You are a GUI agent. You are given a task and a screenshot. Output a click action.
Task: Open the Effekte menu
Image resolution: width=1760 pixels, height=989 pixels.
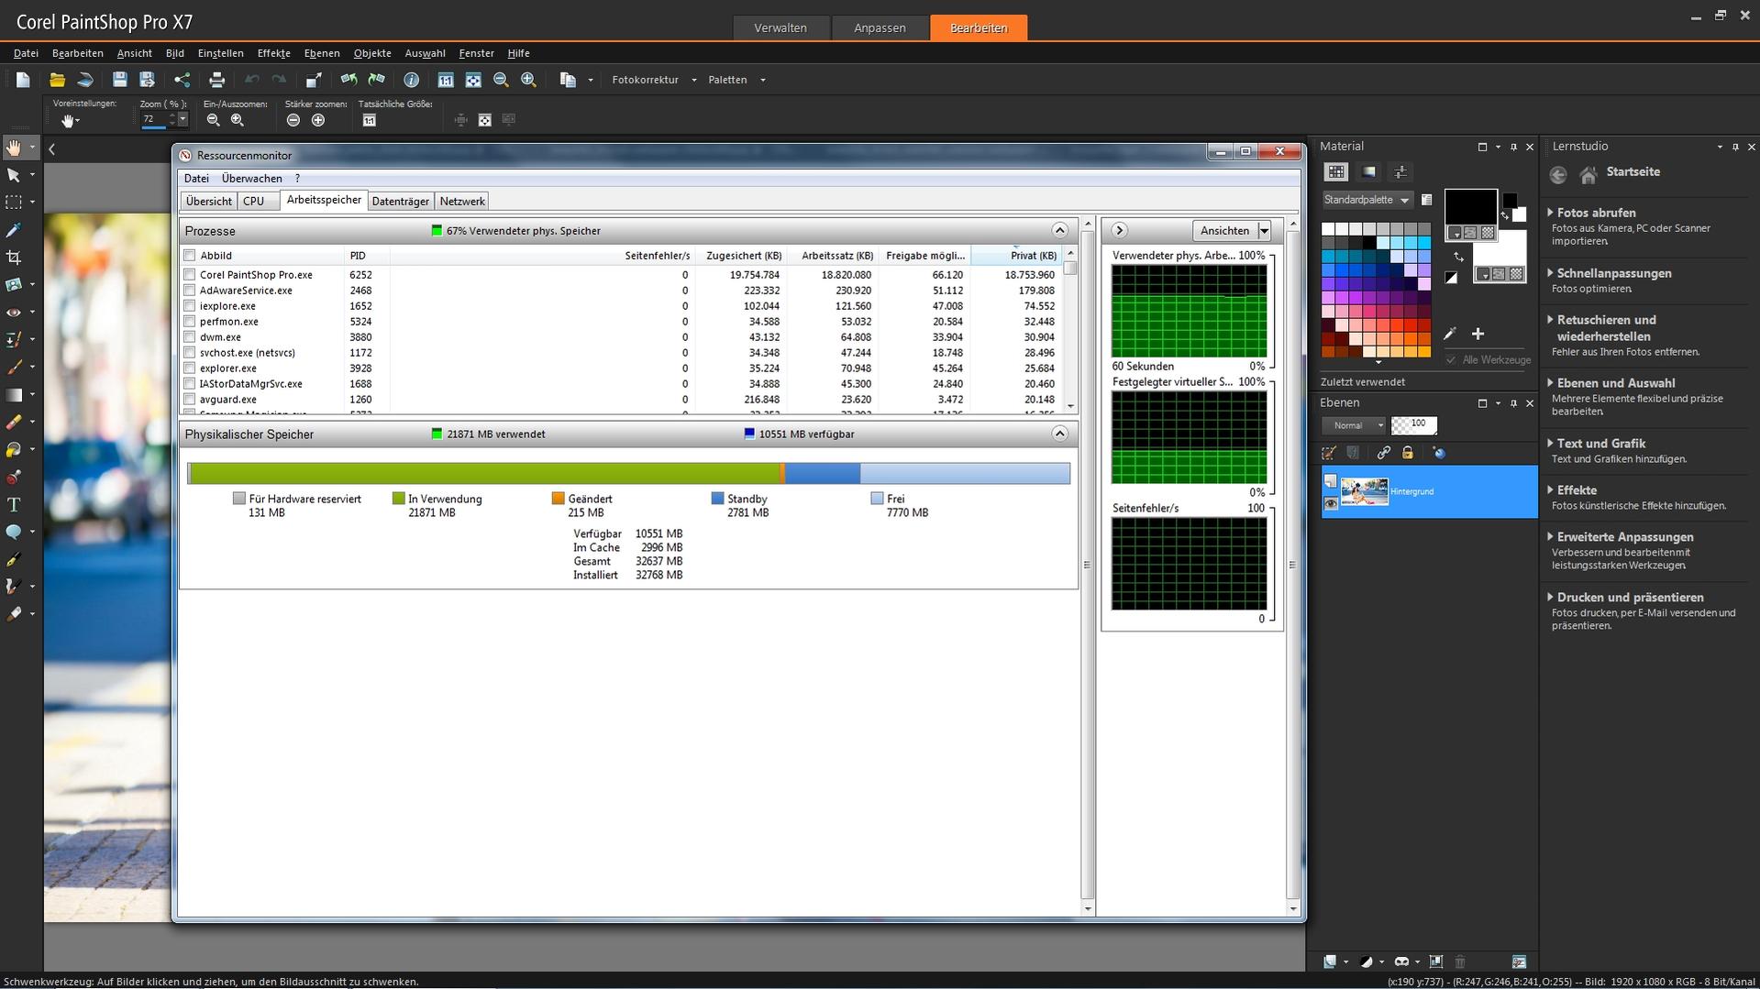point(273,53)
